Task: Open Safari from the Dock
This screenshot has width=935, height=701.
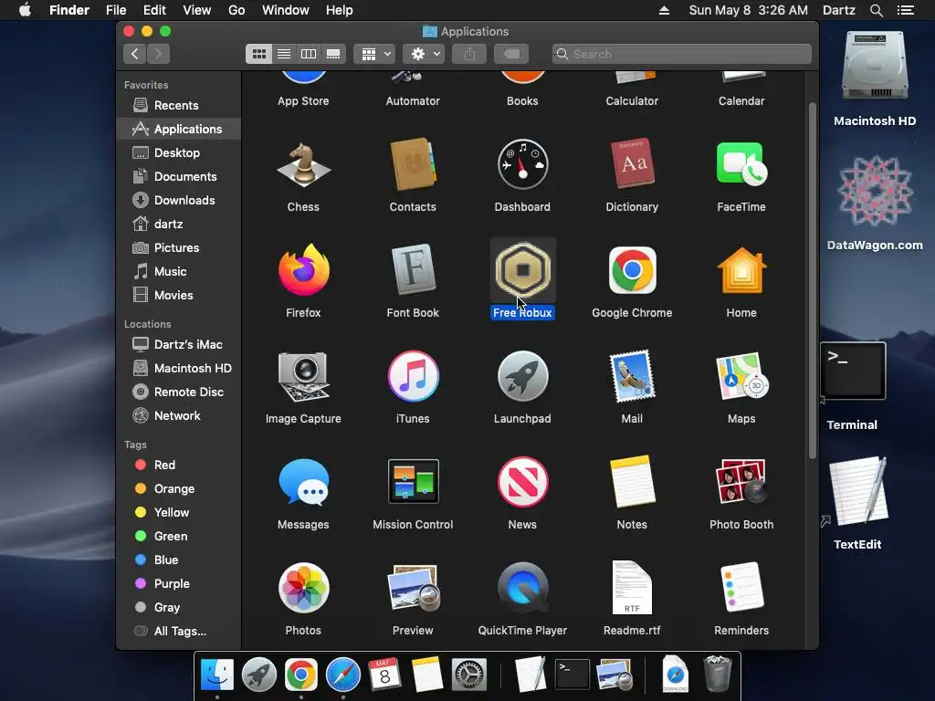Action: point(343,675)
